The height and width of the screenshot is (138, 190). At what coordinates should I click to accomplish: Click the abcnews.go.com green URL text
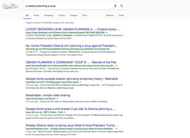tap(68, 49)
